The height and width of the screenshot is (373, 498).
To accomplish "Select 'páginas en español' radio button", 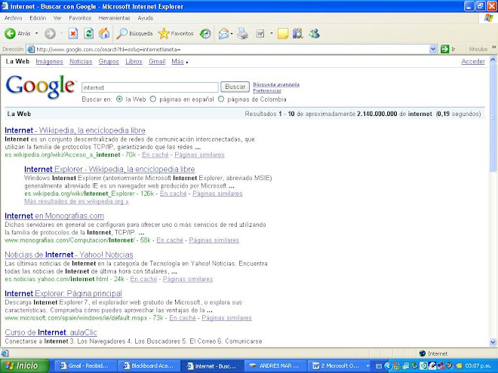I will (153, 99).
